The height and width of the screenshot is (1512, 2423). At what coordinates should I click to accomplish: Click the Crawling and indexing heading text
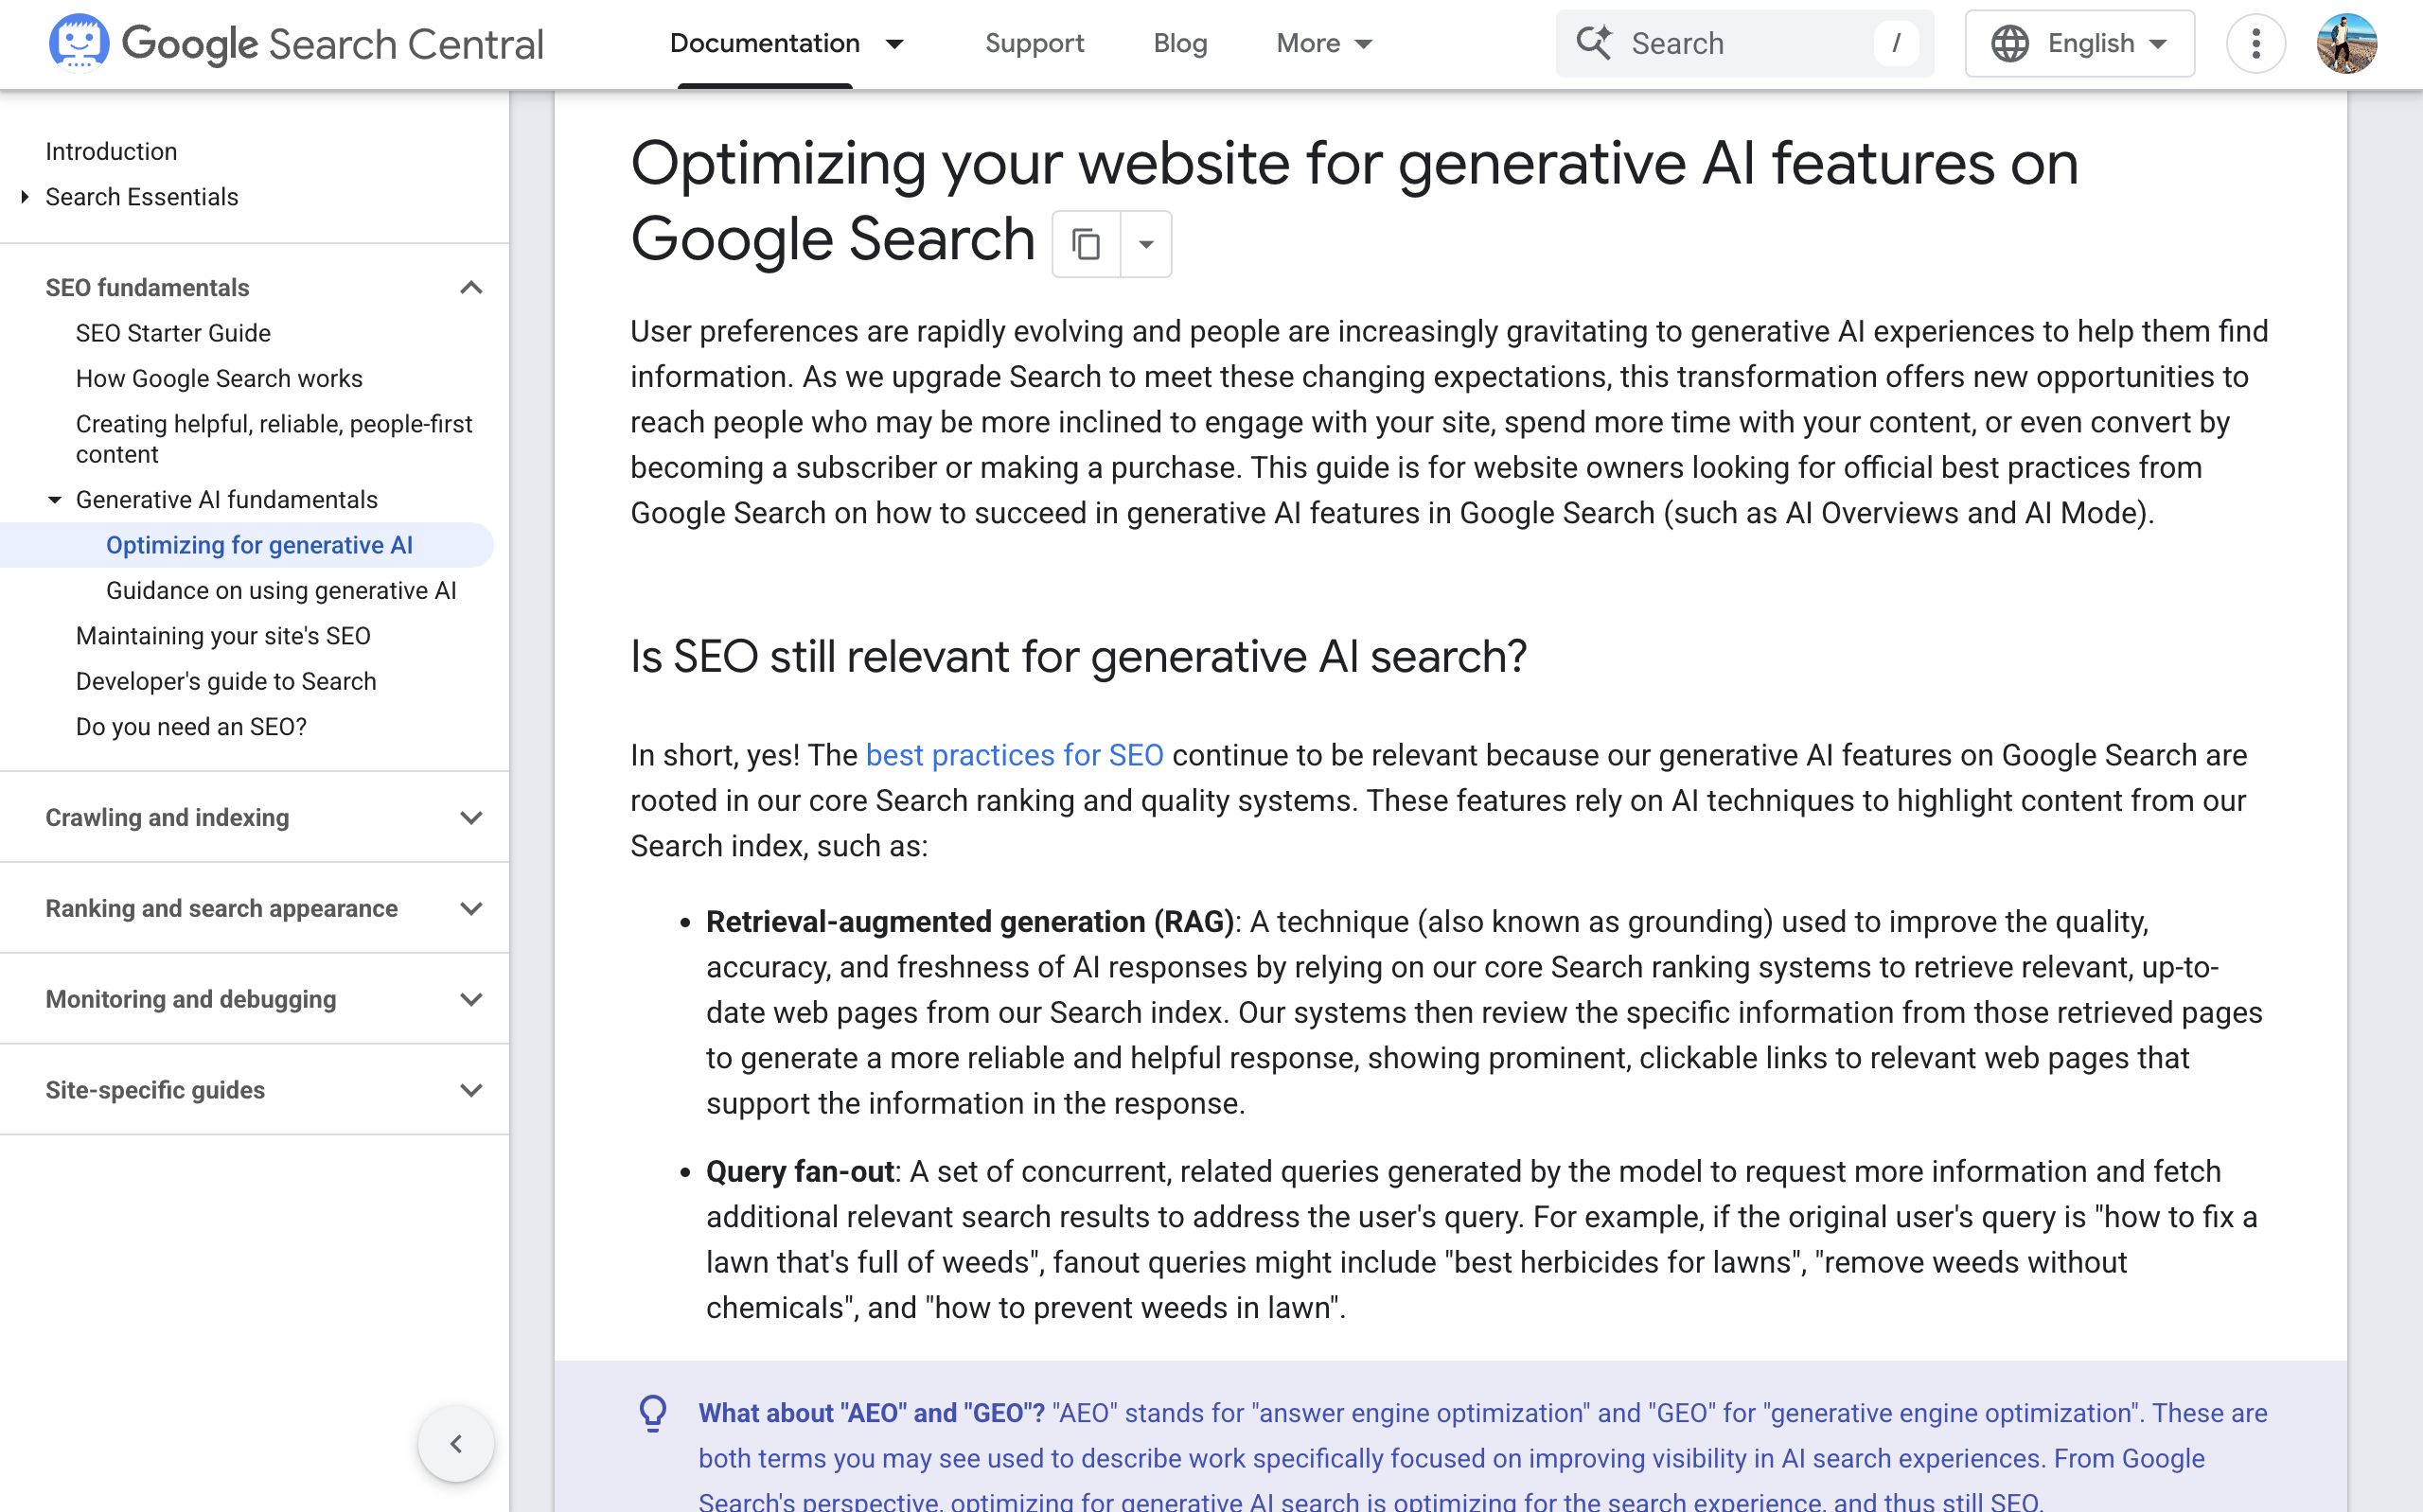tap(167, 818)
